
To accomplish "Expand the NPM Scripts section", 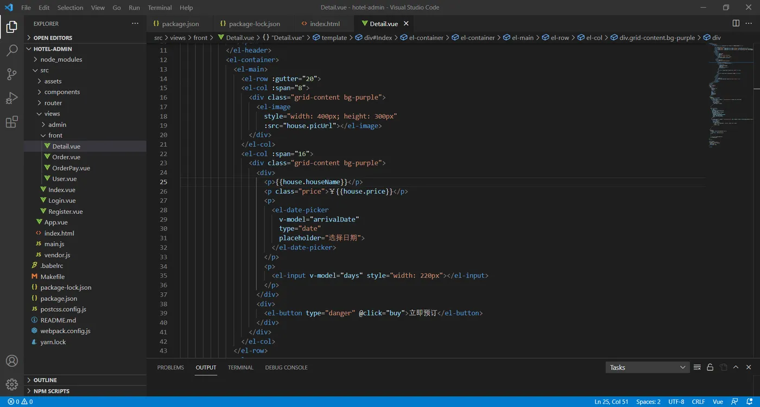I will point(85,391).
